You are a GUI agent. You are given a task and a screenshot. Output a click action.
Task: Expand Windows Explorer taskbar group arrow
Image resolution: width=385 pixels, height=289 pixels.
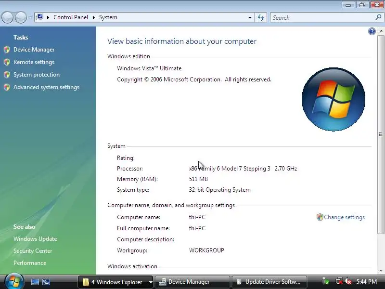[151, 282]
